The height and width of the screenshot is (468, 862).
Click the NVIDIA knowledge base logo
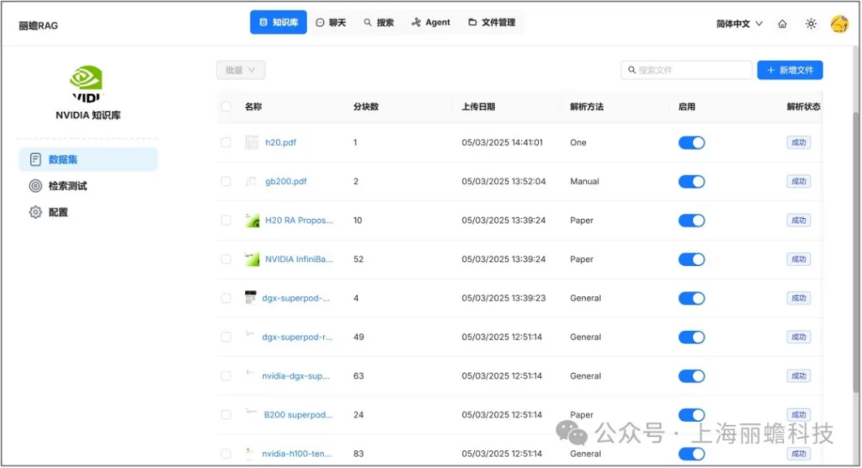click(x=87, y=83)
